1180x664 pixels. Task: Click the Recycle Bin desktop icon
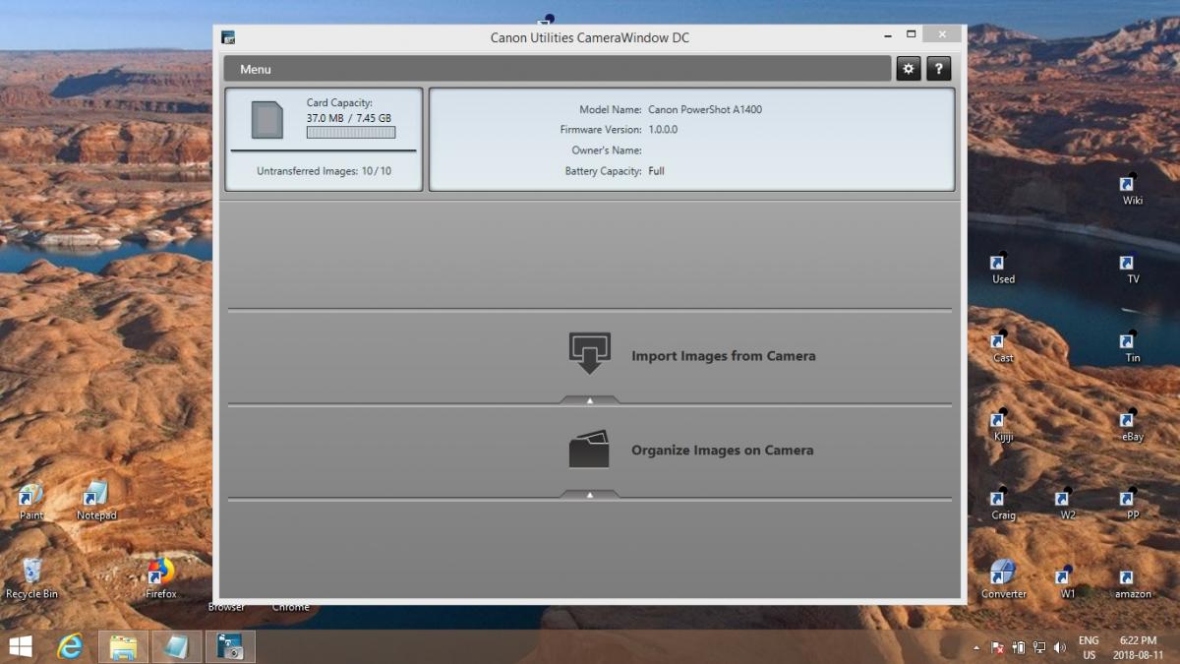click(x=31, y=578)
